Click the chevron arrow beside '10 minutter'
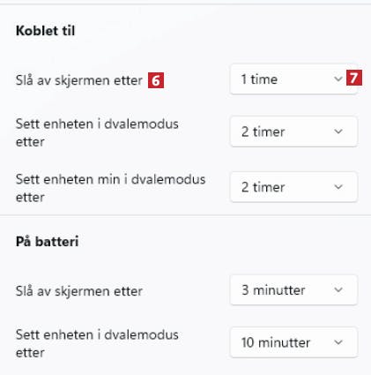 338,342
